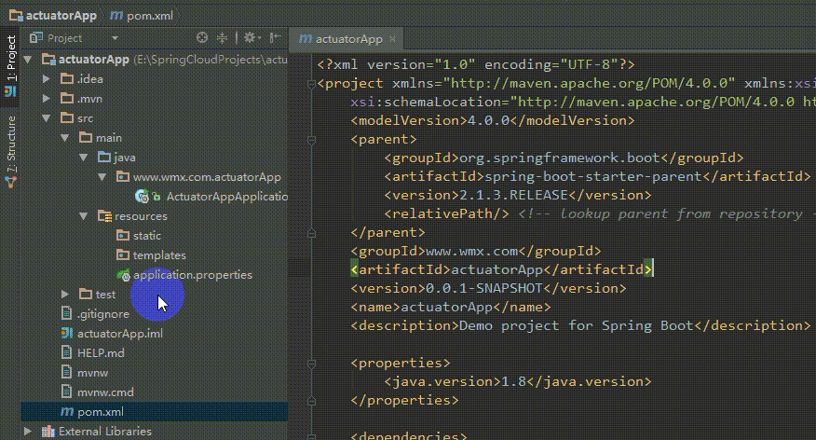Open Project panel settings gear
Image resolution: width=816 pixels, height=440 pixels.
pyautogui.click(x=252, y=37)
